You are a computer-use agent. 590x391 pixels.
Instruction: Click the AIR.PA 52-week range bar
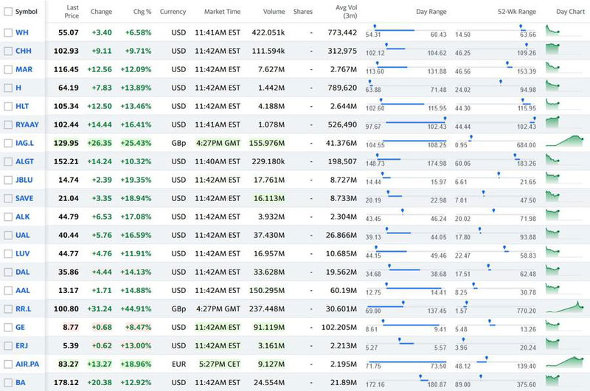tap(496, 363)
